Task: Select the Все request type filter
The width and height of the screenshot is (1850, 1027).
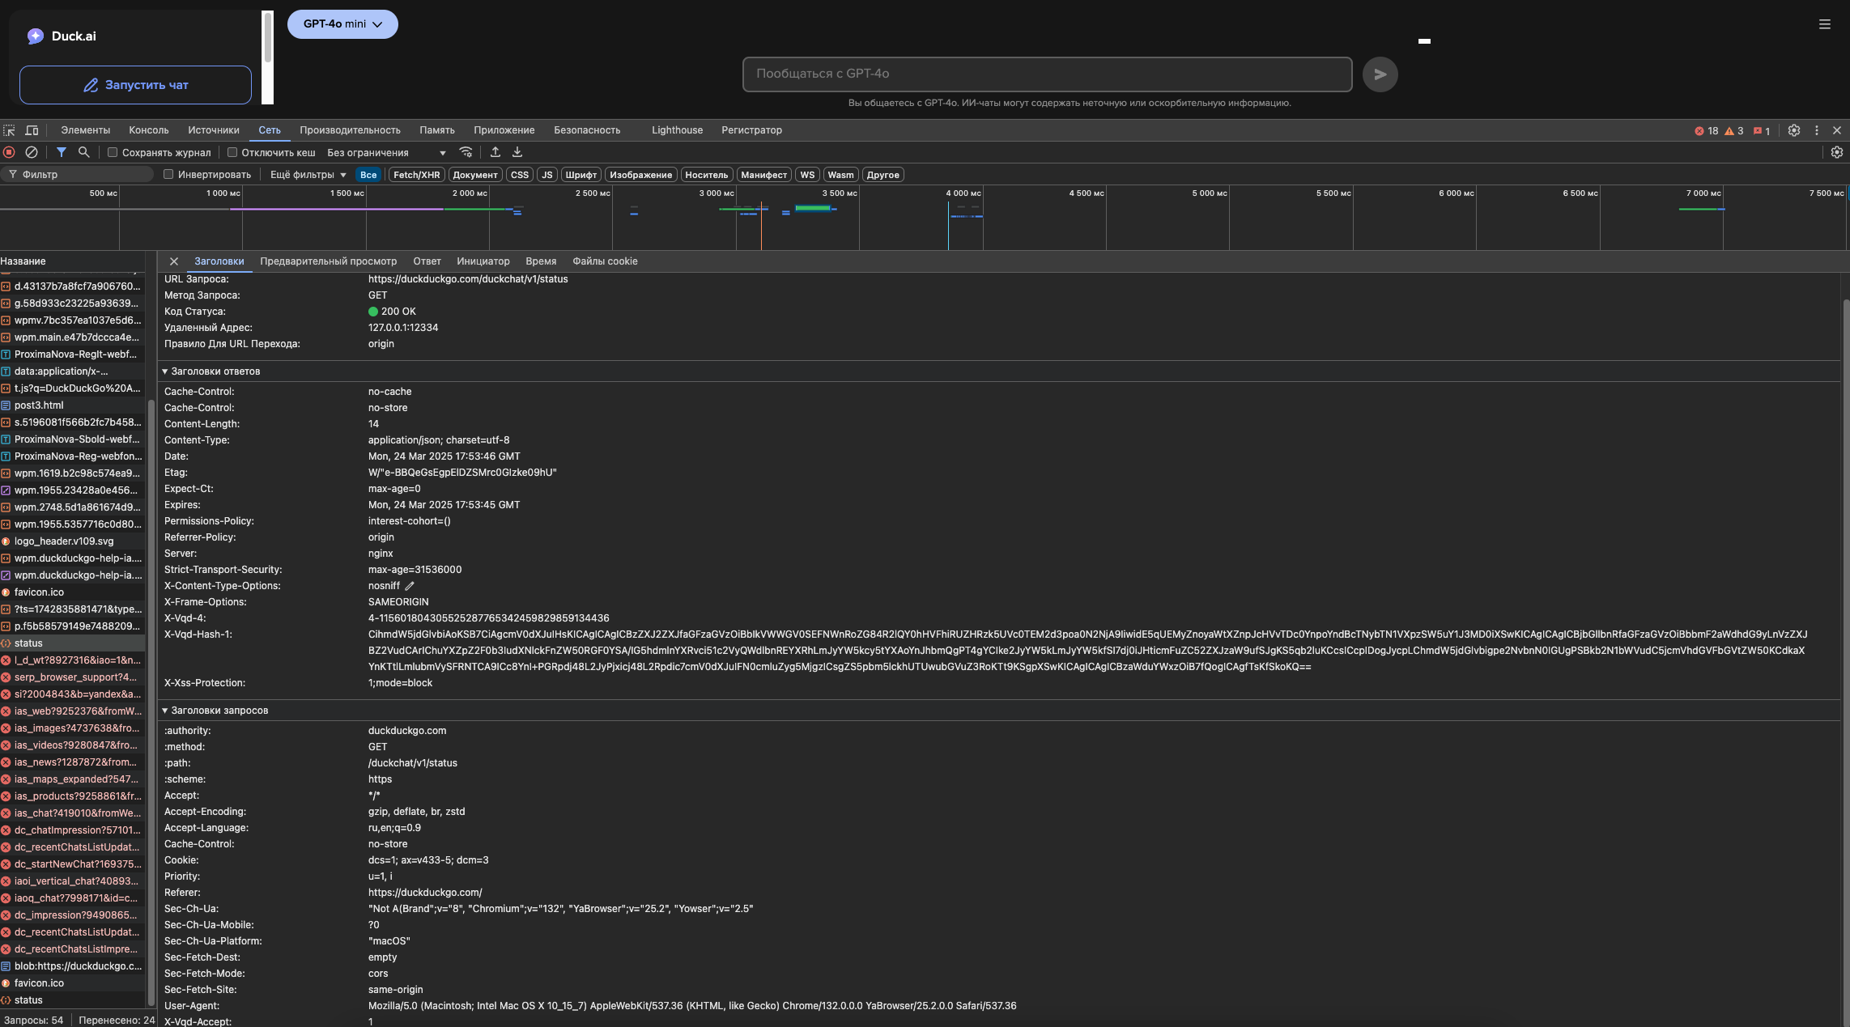Action: point(368,175)
